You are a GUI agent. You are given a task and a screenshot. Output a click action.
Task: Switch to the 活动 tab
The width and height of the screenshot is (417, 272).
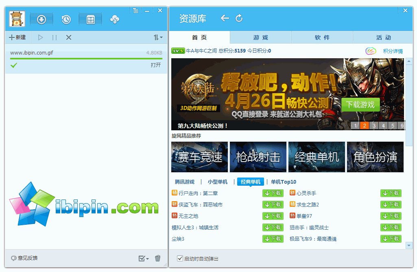pos(383,37)
